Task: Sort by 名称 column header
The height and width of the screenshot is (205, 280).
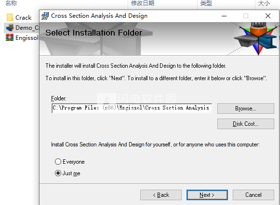Action: click(11, 3)
